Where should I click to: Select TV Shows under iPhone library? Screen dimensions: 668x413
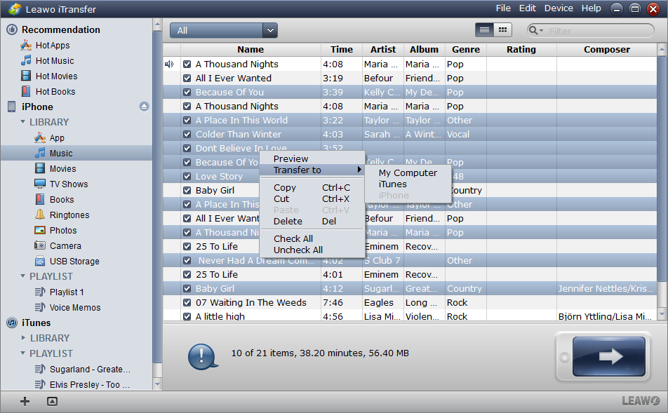(69, 184)
